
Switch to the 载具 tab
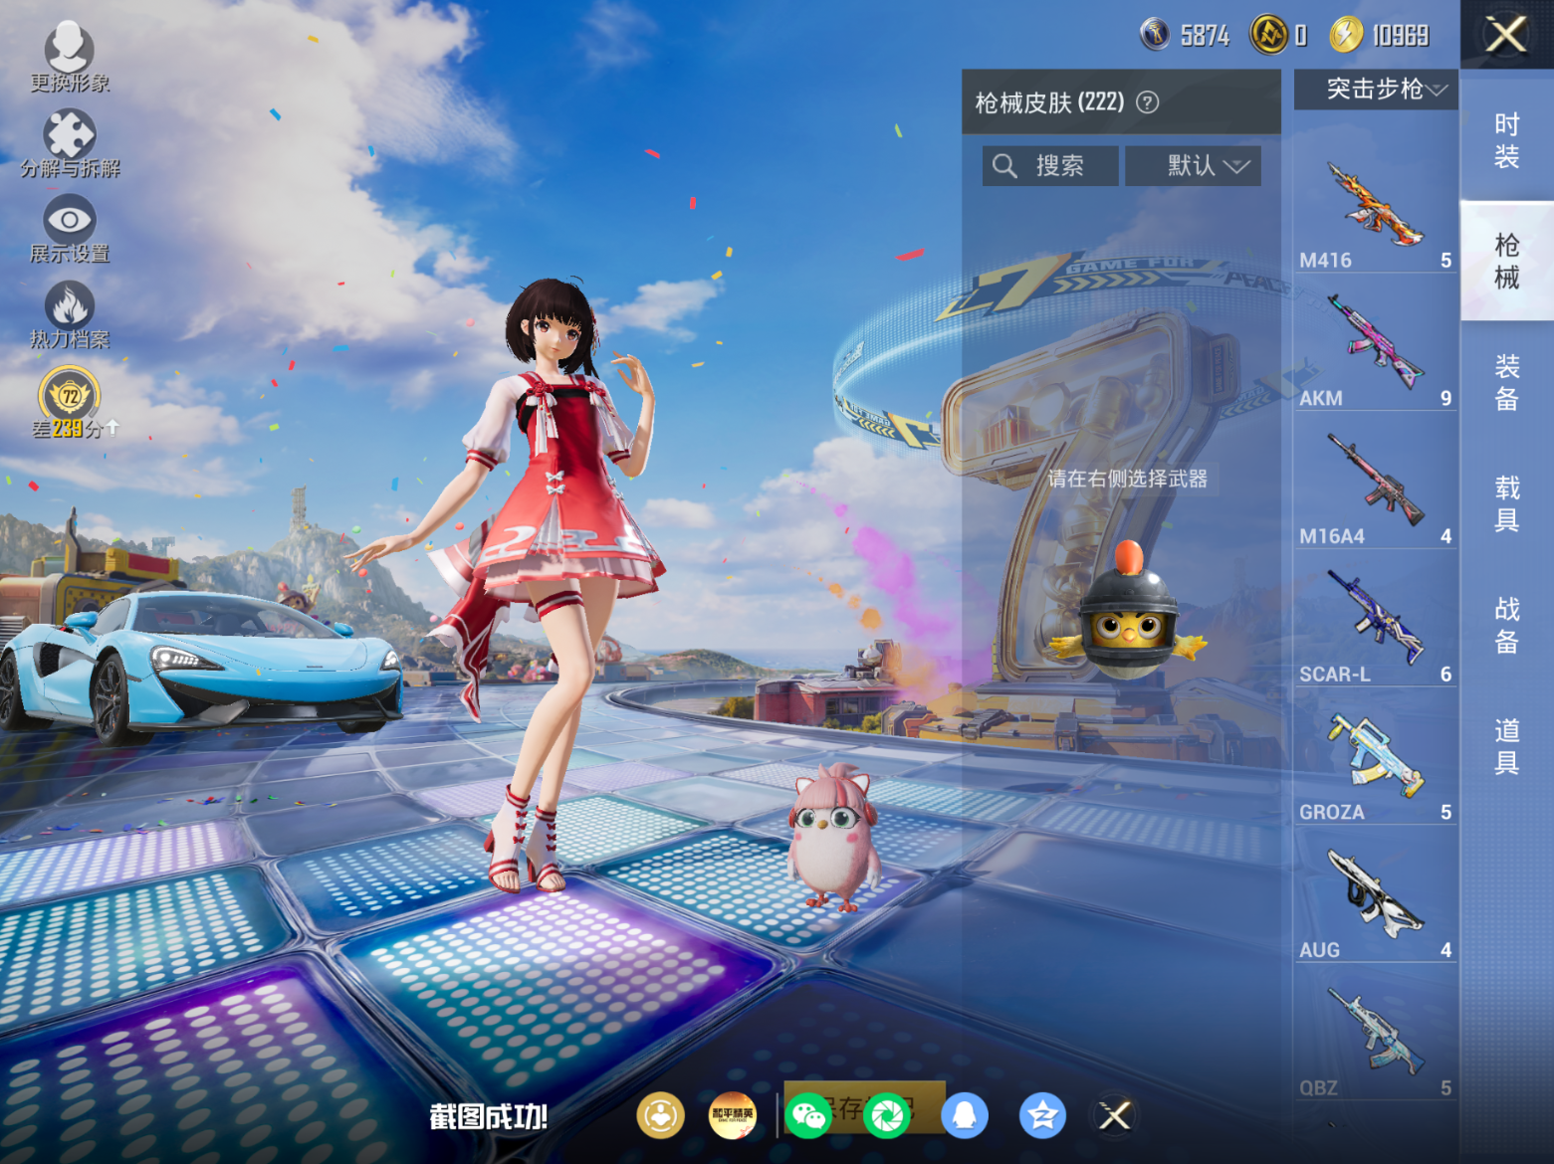[1507, 503]
